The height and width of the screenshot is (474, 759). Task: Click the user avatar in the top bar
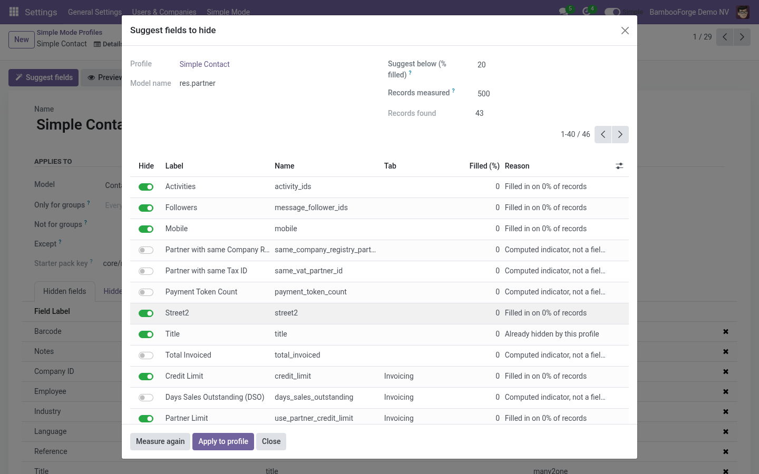coord(743,12)
